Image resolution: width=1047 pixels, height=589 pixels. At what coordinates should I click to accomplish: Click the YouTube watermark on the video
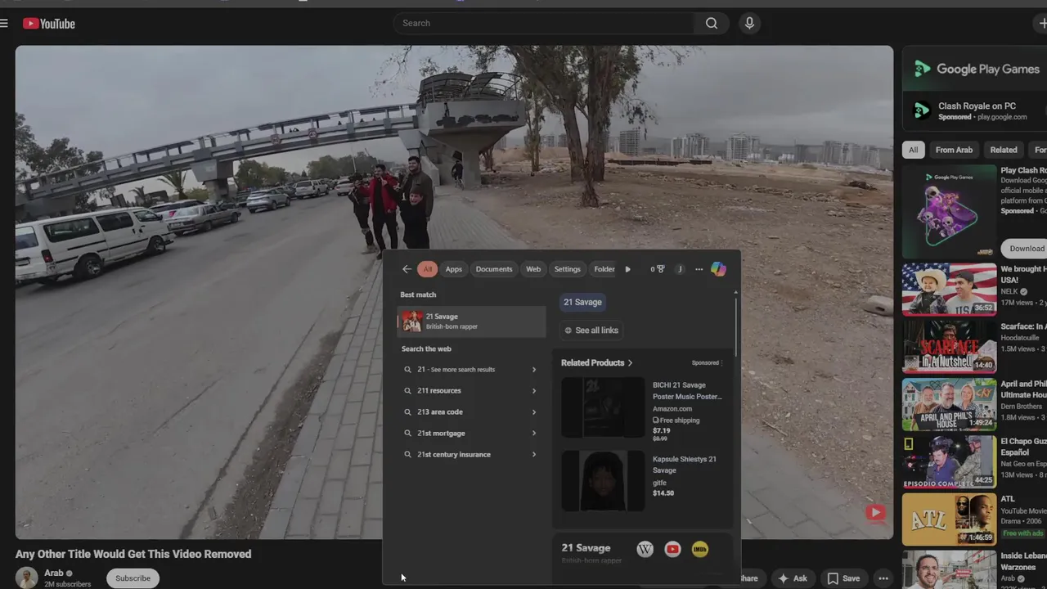point(875,513)
